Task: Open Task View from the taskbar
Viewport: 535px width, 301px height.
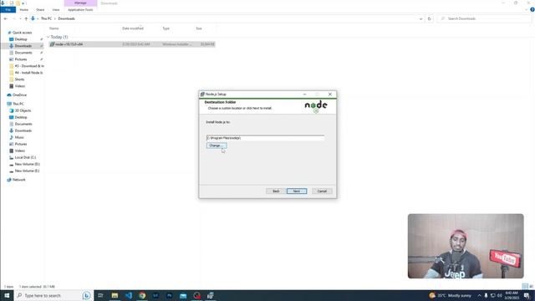Action: tap(100, 295)
